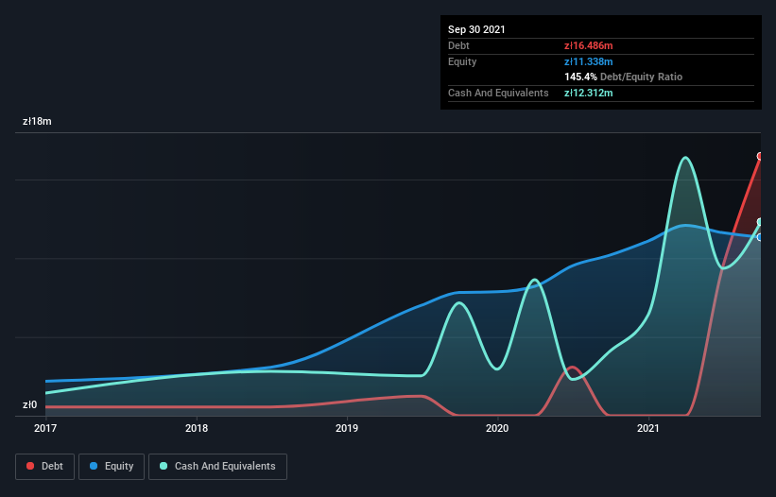The image size is (776, 497).
Task: Click the zł18m y-axis label
Action: 37,121
